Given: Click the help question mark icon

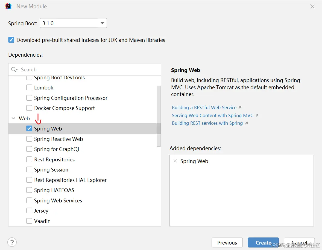Looking at the screenshot, I should pos(12,242).
